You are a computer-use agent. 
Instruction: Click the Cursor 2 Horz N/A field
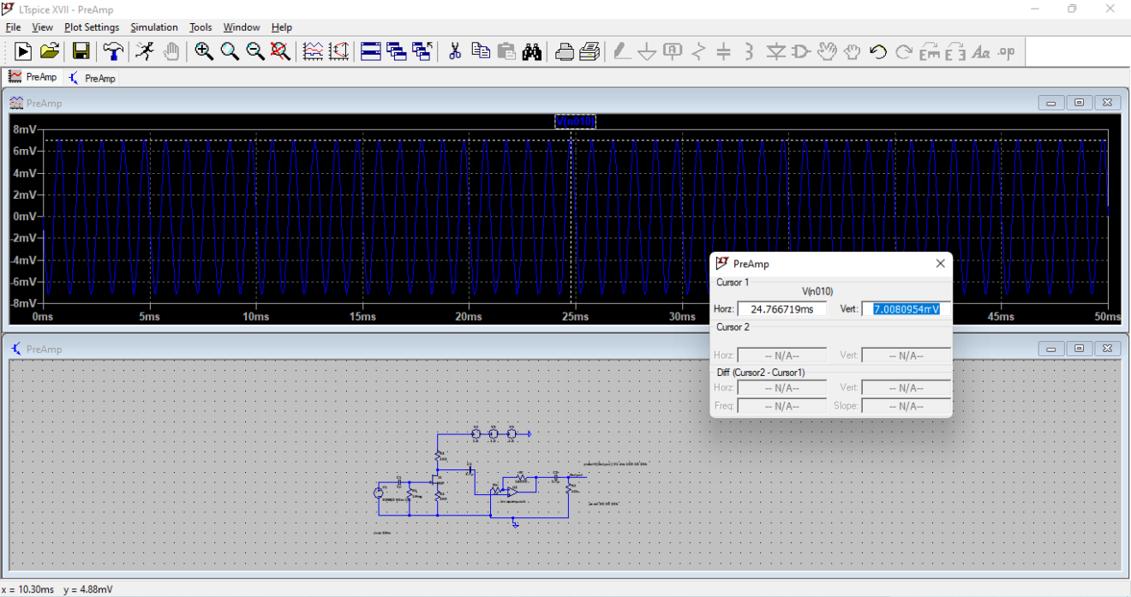click(781, 355)
